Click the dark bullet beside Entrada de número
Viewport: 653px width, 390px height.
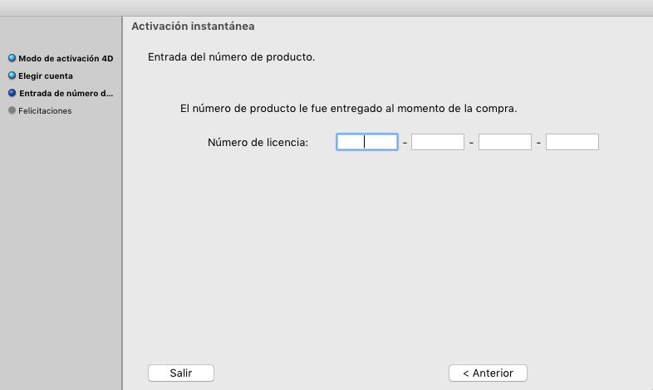(12, 93)
